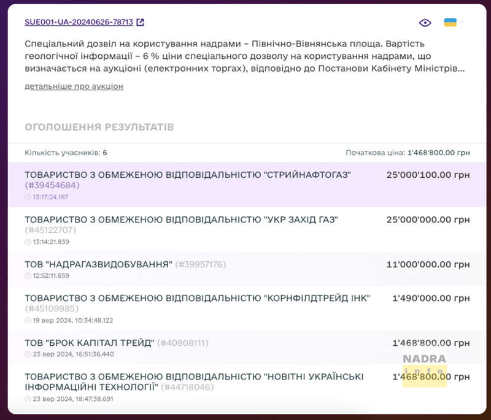Expand details via детальніше про аукціон

[x=74, y=87]
